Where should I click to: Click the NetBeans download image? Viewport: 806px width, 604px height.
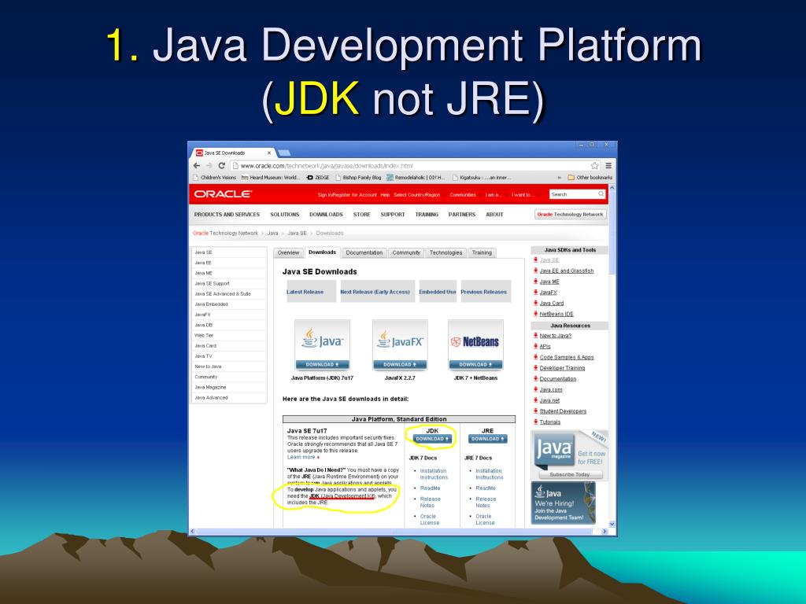475,344
